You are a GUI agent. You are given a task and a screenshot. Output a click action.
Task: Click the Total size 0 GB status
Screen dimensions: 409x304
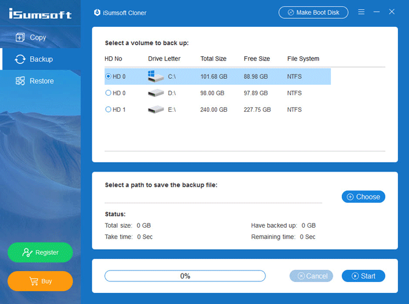coord(128,225)
